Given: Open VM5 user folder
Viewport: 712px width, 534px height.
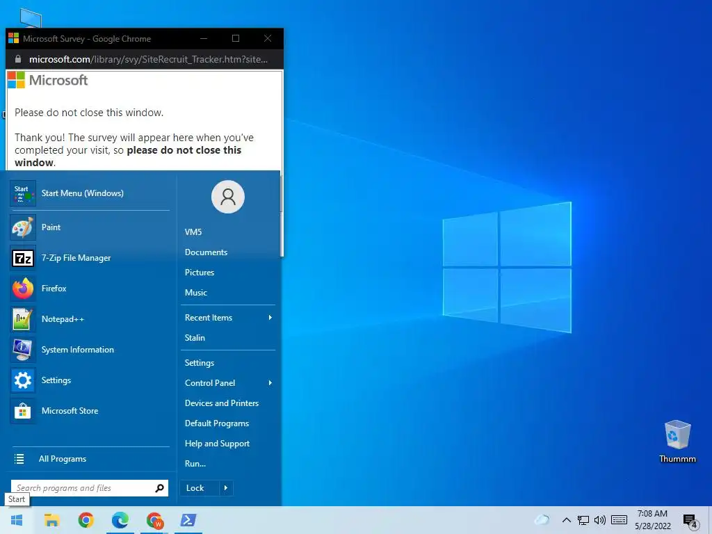Looking at the screenshot, I should pos(193,232).
